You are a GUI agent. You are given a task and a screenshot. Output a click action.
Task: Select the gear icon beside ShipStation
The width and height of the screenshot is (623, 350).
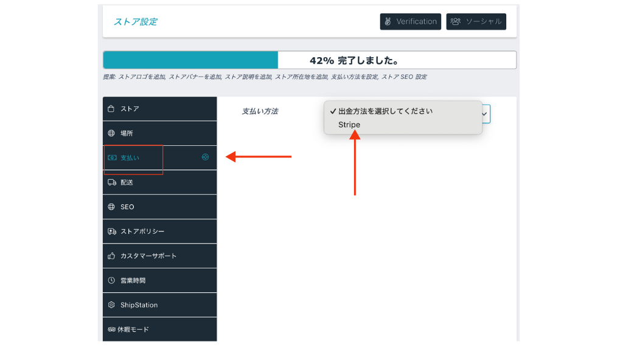tap(112, 304)
